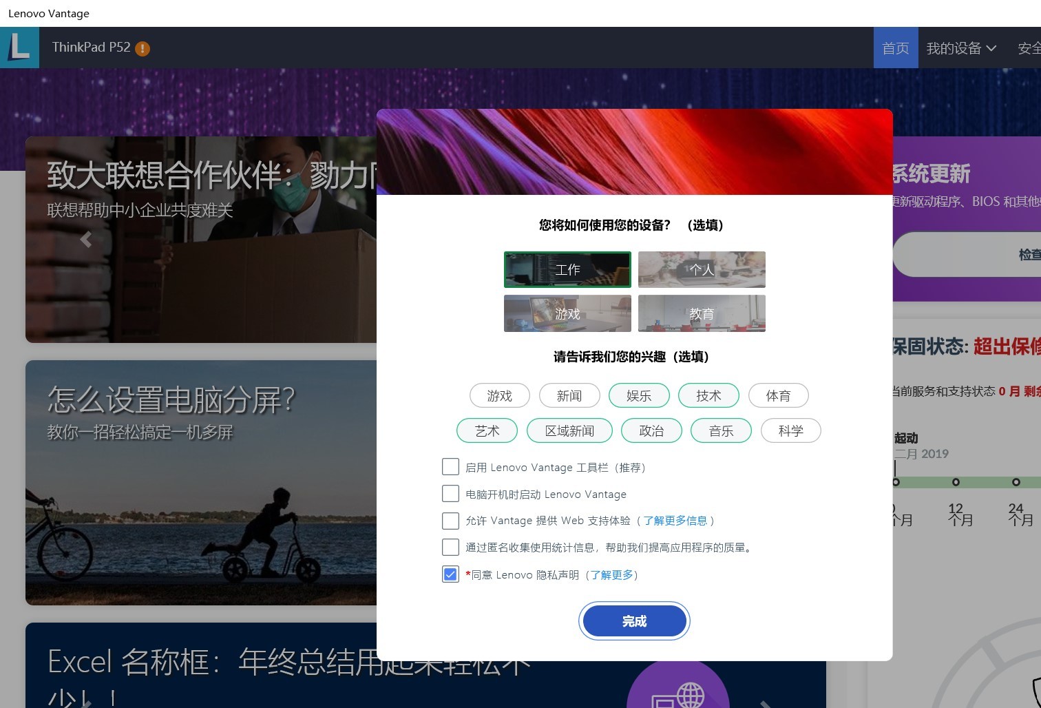
Task: Click the orange warning icon beside ThinkPad P52
Action: pyautogui.click(x=143, y=48)
